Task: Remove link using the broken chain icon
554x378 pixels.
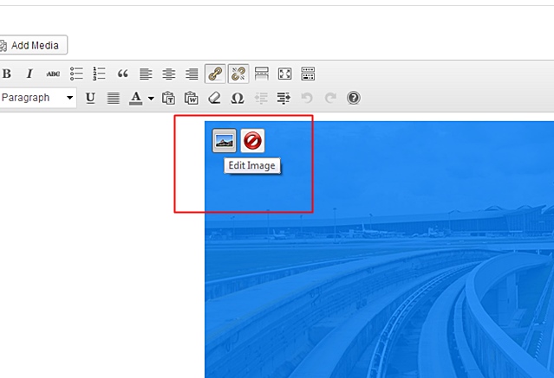Action: click(238, 74)
